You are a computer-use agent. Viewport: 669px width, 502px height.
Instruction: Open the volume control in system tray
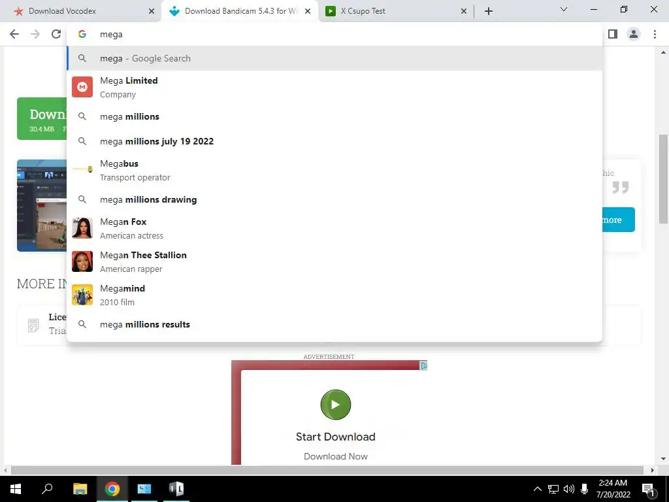569,489
